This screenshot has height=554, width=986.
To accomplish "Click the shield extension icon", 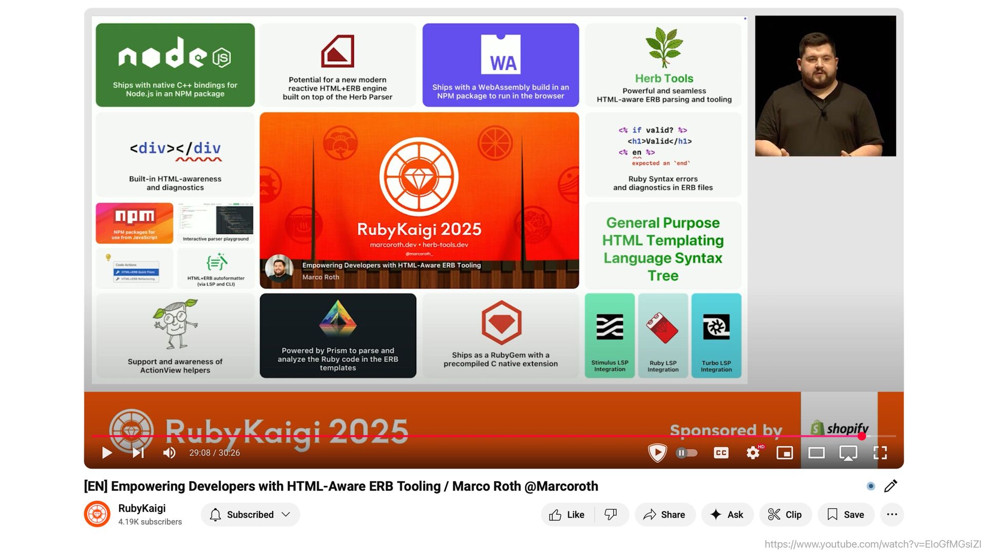I will [x=657, y=452].
